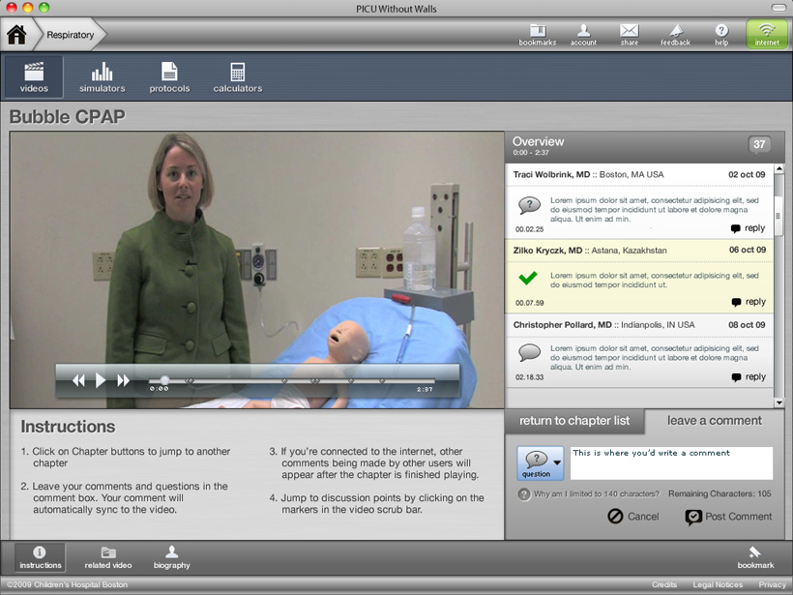Open the Legal Notices link
The image size is (793, 595).
coord(718,585)
